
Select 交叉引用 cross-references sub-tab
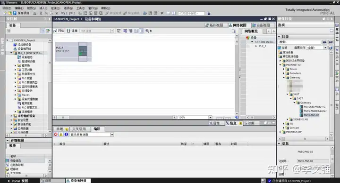coord(80,129)
